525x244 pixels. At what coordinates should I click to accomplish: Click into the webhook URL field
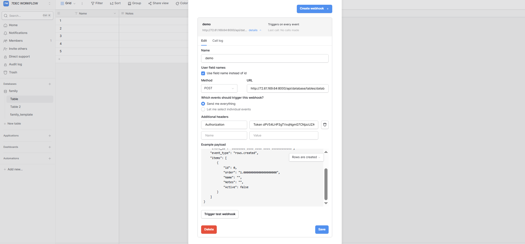pyautogui.click(x=287, y=88)
